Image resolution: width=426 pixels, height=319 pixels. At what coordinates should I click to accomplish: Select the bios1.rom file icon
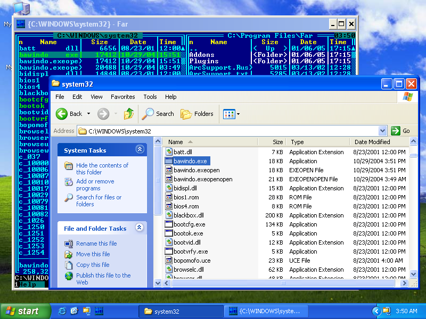[x=169, y=197]
